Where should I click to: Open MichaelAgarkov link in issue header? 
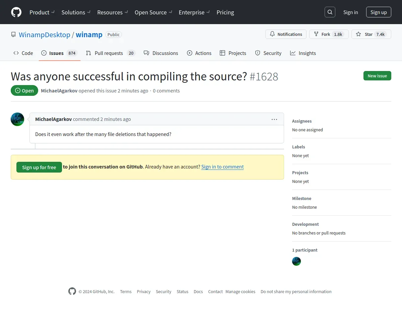59,91
